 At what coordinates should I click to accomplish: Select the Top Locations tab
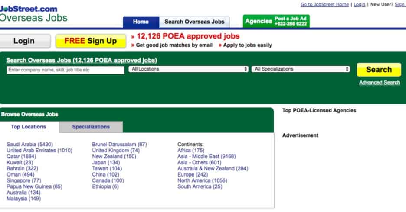(29, 127)
